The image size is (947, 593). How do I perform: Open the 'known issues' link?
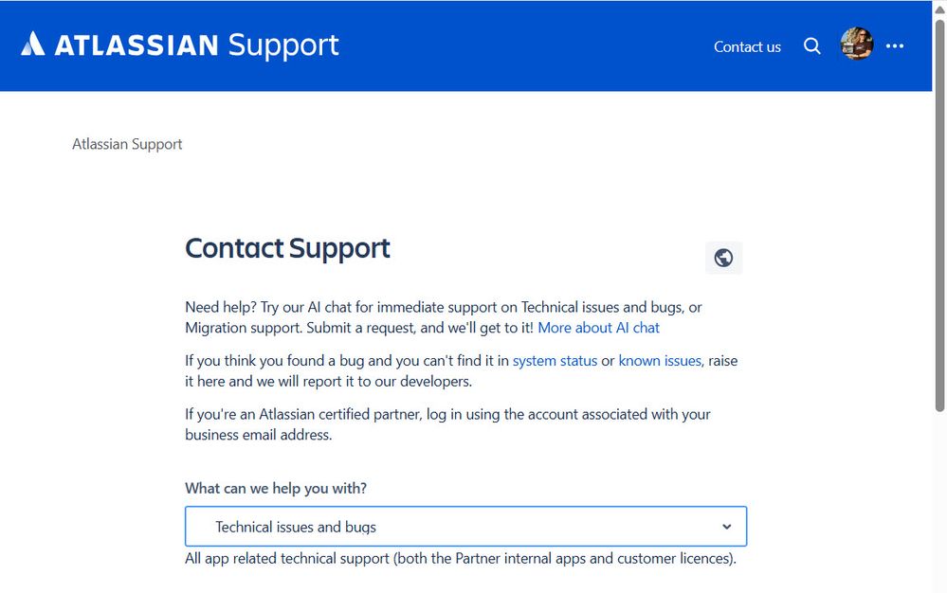(660, 360)
